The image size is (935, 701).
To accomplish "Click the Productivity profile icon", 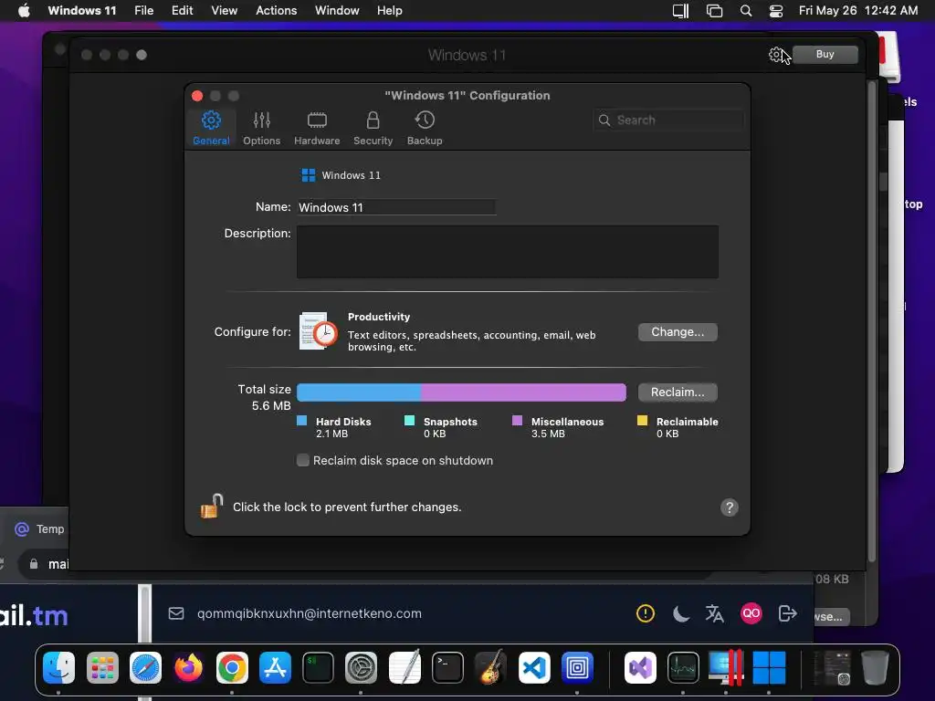I will pyautogui.click(x=318, y=331).
